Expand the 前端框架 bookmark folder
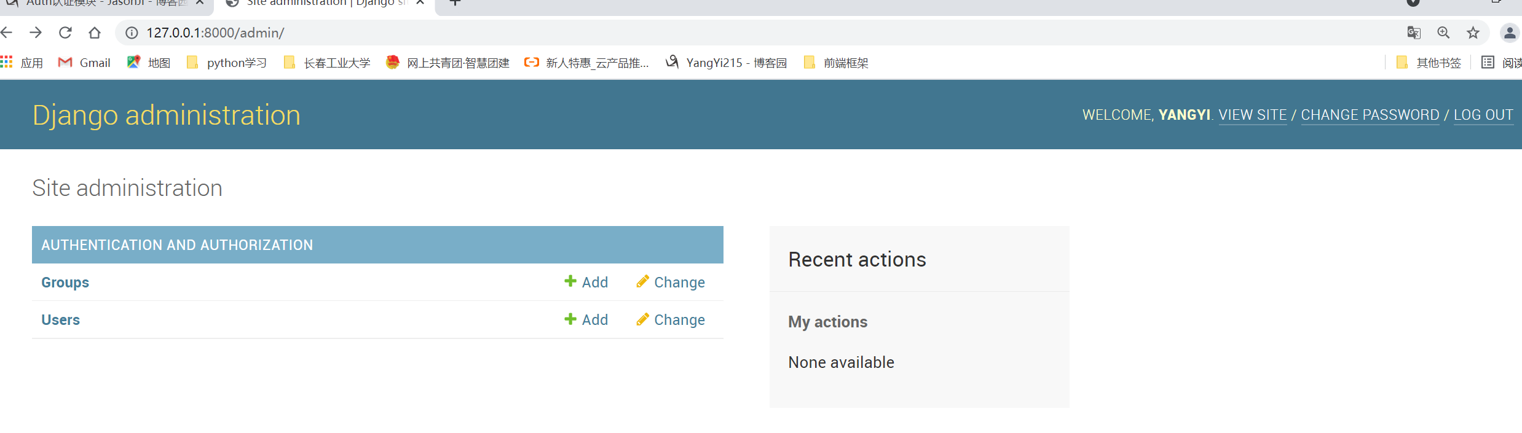Image resolution: width=1522 pixels, height=433 pixels. [x=836, y=63]
